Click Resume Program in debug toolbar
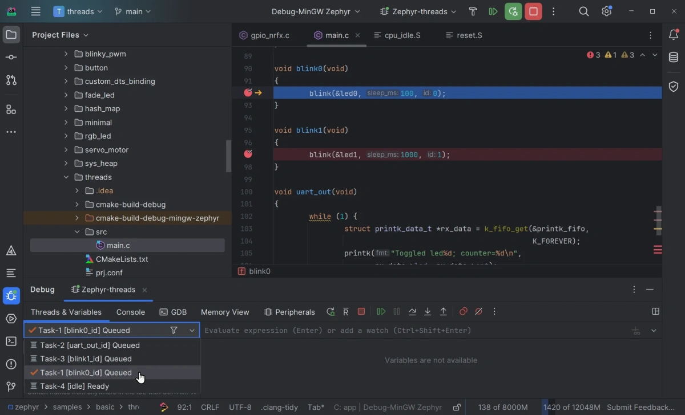Screen dimensions: 685x415 coord(381,312)
